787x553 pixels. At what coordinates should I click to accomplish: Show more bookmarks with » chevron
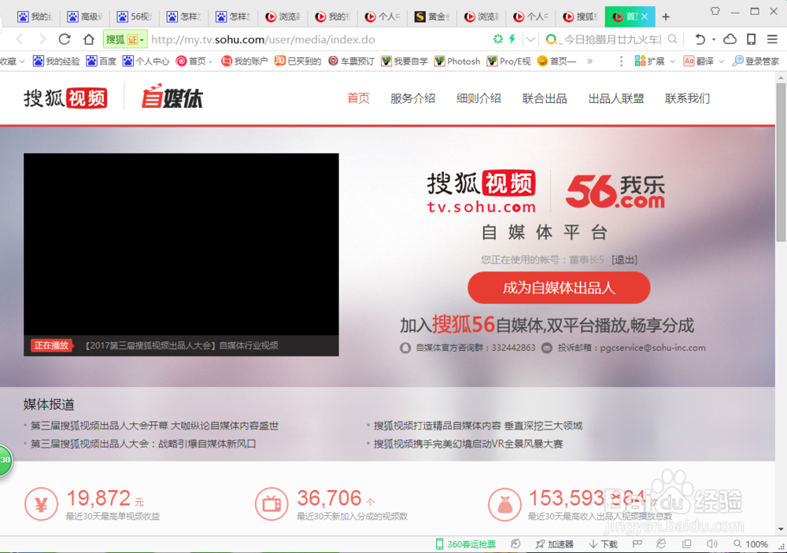point(589,61)
